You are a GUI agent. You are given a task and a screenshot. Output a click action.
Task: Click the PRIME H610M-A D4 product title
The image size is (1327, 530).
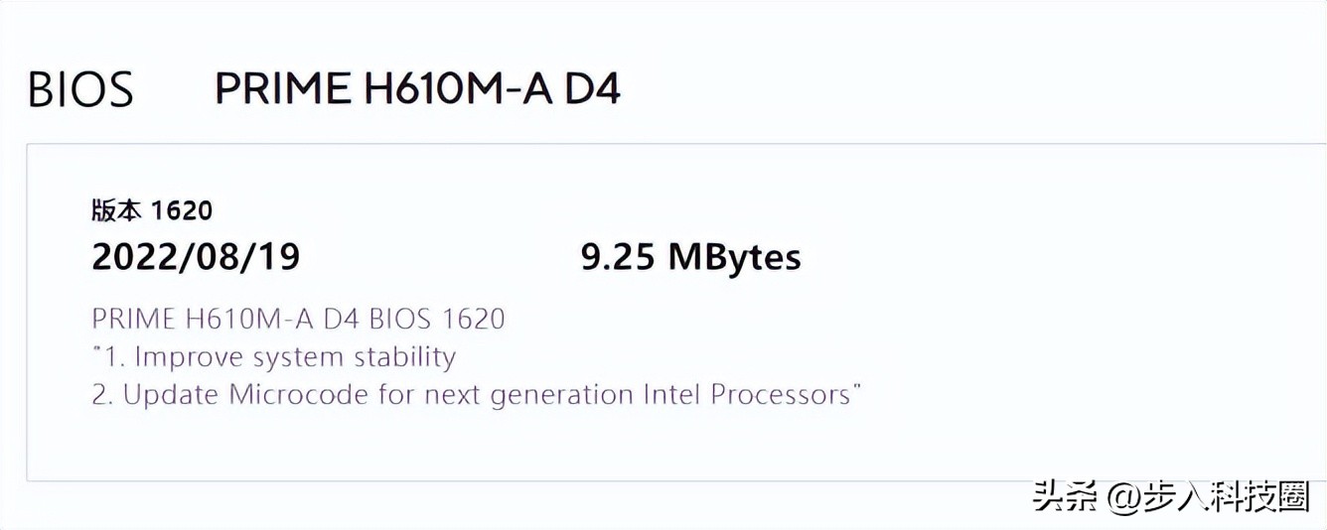tap(417, 90)
